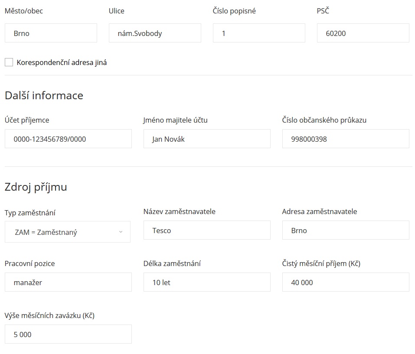Click the Další informace section heading

click(44, 95)
